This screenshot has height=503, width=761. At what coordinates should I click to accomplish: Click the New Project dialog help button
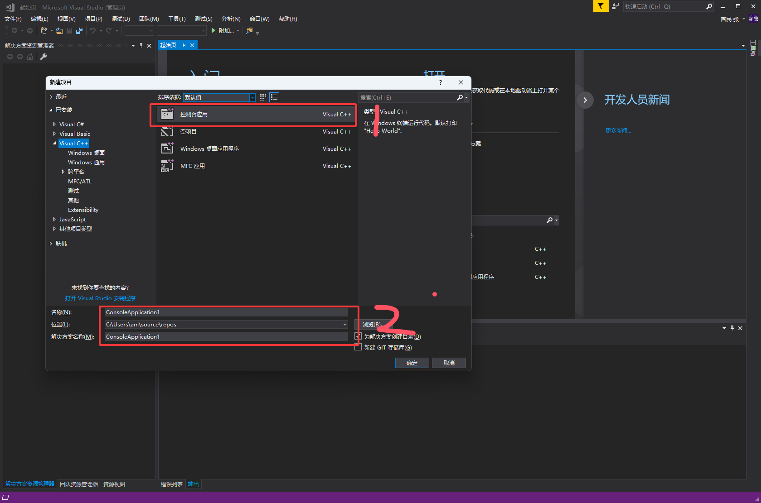441,82
